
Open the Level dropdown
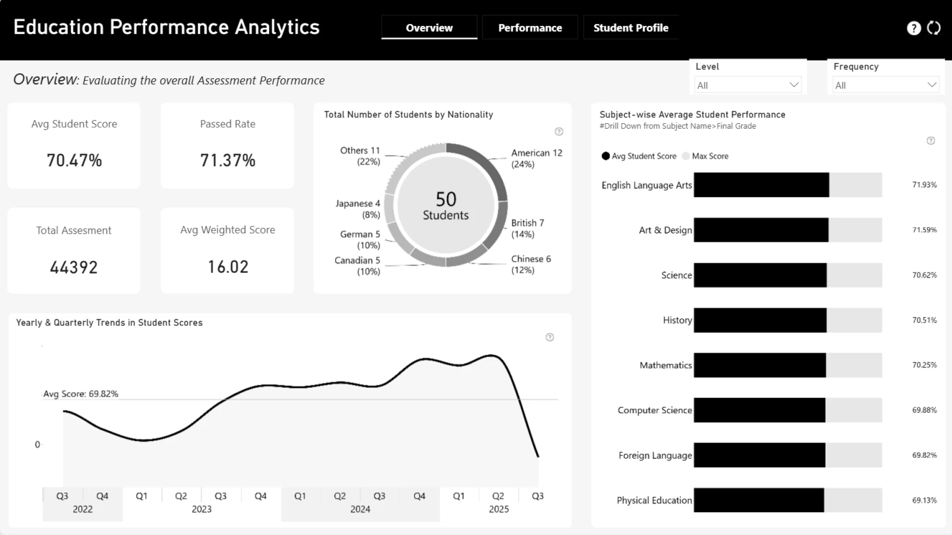pos(747,85)
